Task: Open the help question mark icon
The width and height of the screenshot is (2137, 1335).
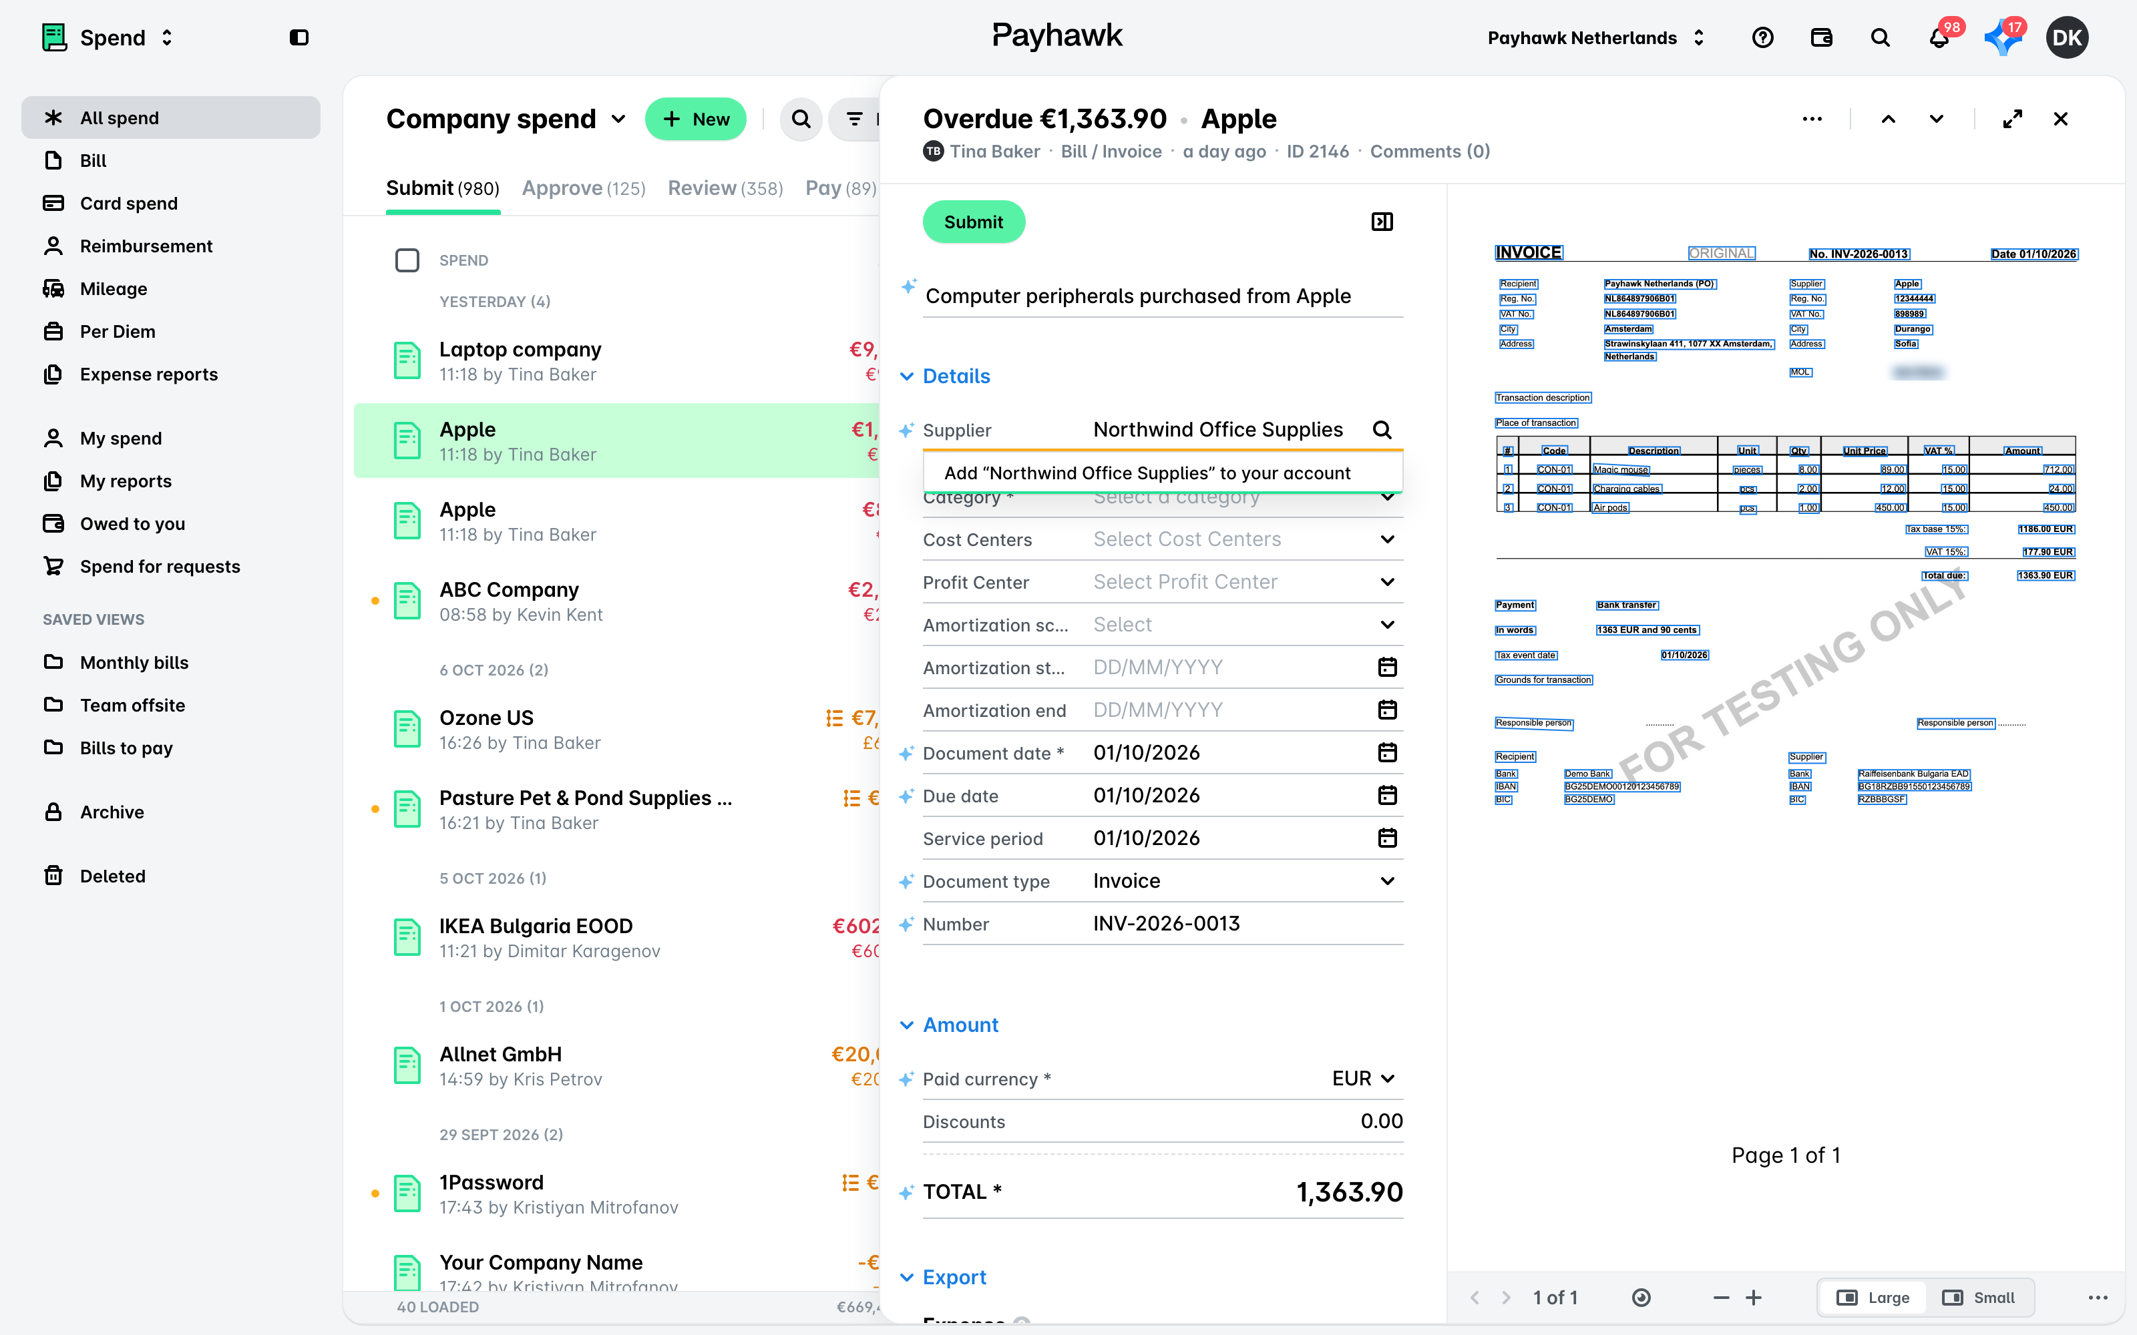Action: tap(1762, 38)
